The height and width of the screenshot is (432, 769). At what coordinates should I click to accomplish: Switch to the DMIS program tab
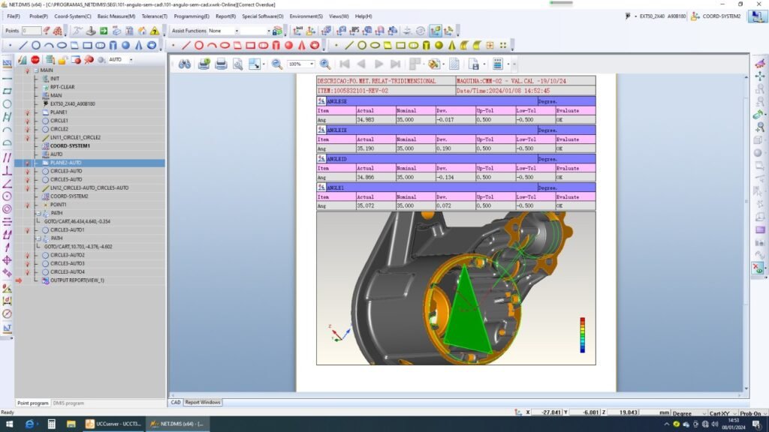point(68,403)
